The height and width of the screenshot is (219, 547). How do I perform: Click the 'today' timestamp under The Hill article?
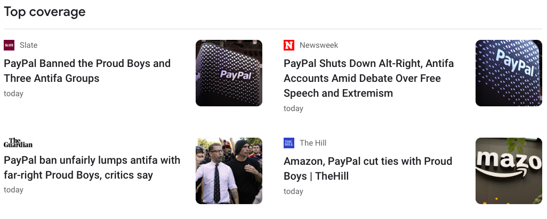(x=293, y=191)
